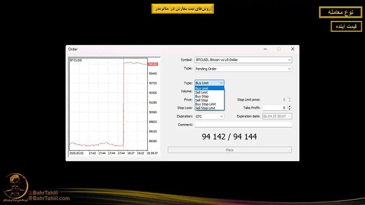
Task: Decrease Take Profit with the down arrow
Action: pos(290,109)
